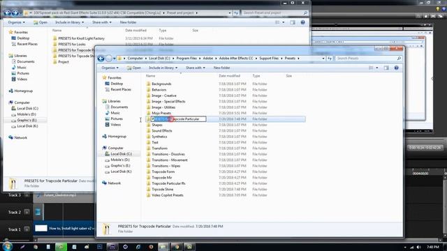Click inside Search Presets field
Image resolution: width=447 pixels, height=251 pixels.
click(366, 59)
